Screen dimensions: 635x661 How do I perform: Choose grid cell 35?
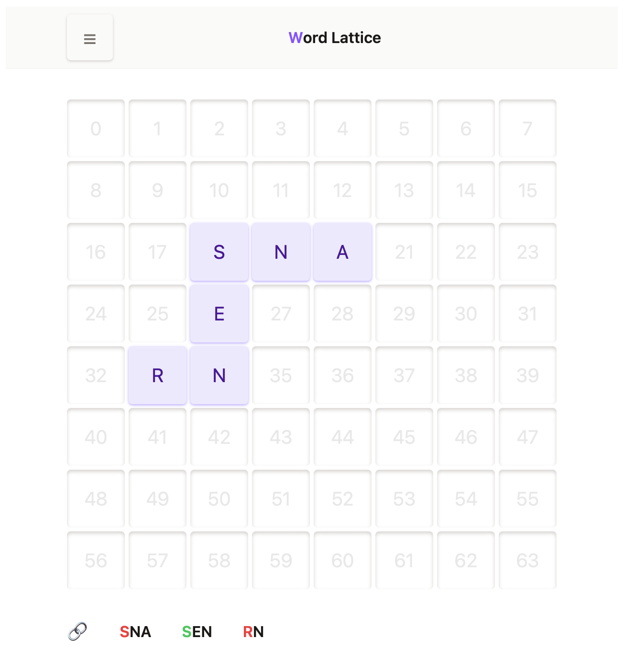pyautogui.click(x=281, y=375)
